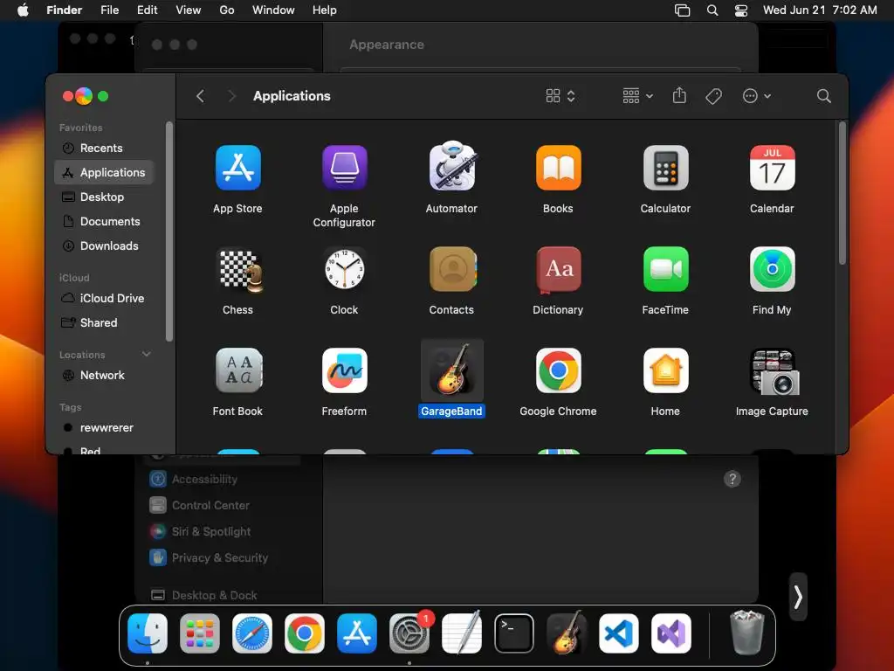Click the Chess app icon

click(241, 271)
